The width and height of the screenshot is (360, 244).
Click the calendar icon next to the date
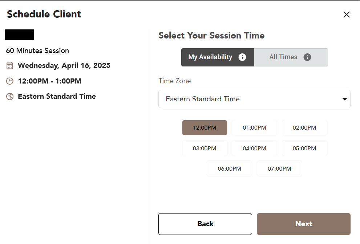pos(10,66)
